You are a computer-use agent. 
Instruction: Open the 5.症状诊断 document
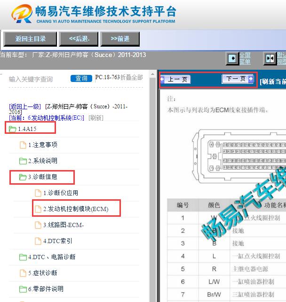pos(43,273)
